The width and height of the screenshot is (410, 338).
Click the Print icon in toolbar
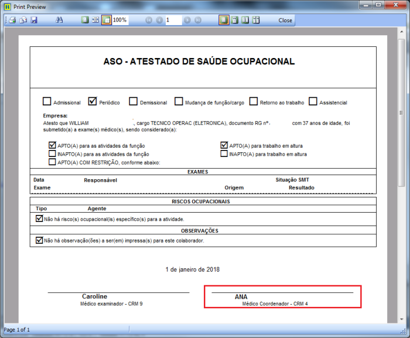(x=12, y=20)
